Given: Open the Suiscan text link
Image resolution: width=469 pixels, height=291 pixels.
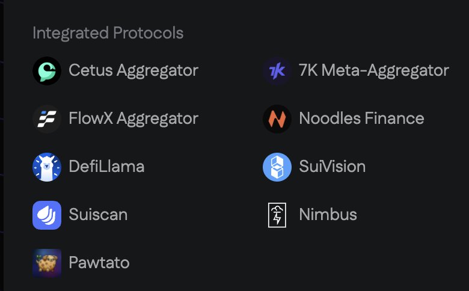Looking at the screenshot, I should (x=98, y=215).
